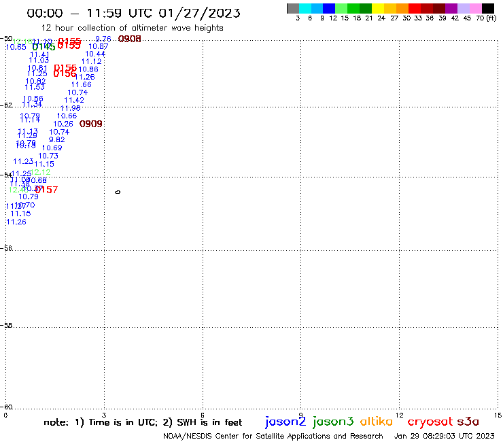The image size is (503, 442).
Task: Click the cyan 6 ft legend swatch
Action: (305, 8)
